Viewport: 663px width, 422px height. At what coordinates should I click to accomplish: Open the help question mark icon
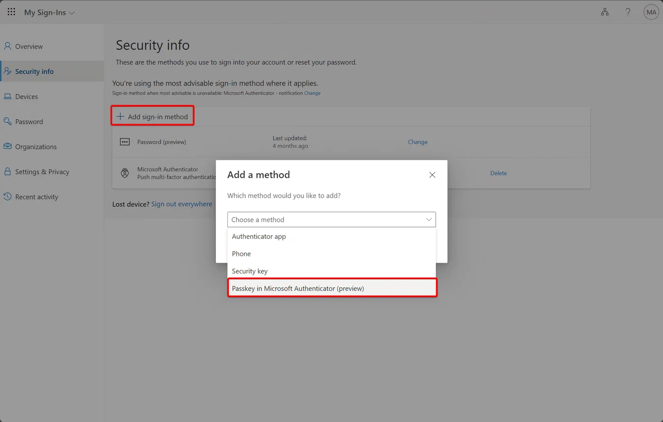(x=628, y=12)
